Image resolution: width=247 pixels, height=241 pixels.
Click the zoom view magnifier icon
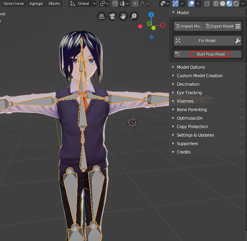[x=134, y=16]
